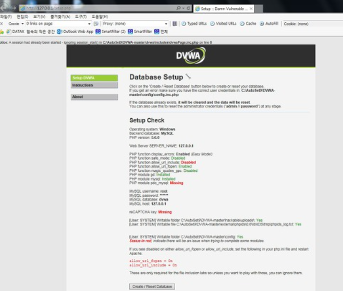Go forward using the browser forward arrow
343x291 pixels.
[x=14, y=8]
